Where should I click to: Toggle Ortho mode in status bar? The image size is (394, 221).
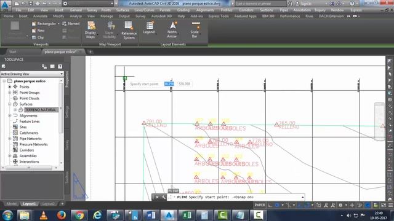pos(270,205)
